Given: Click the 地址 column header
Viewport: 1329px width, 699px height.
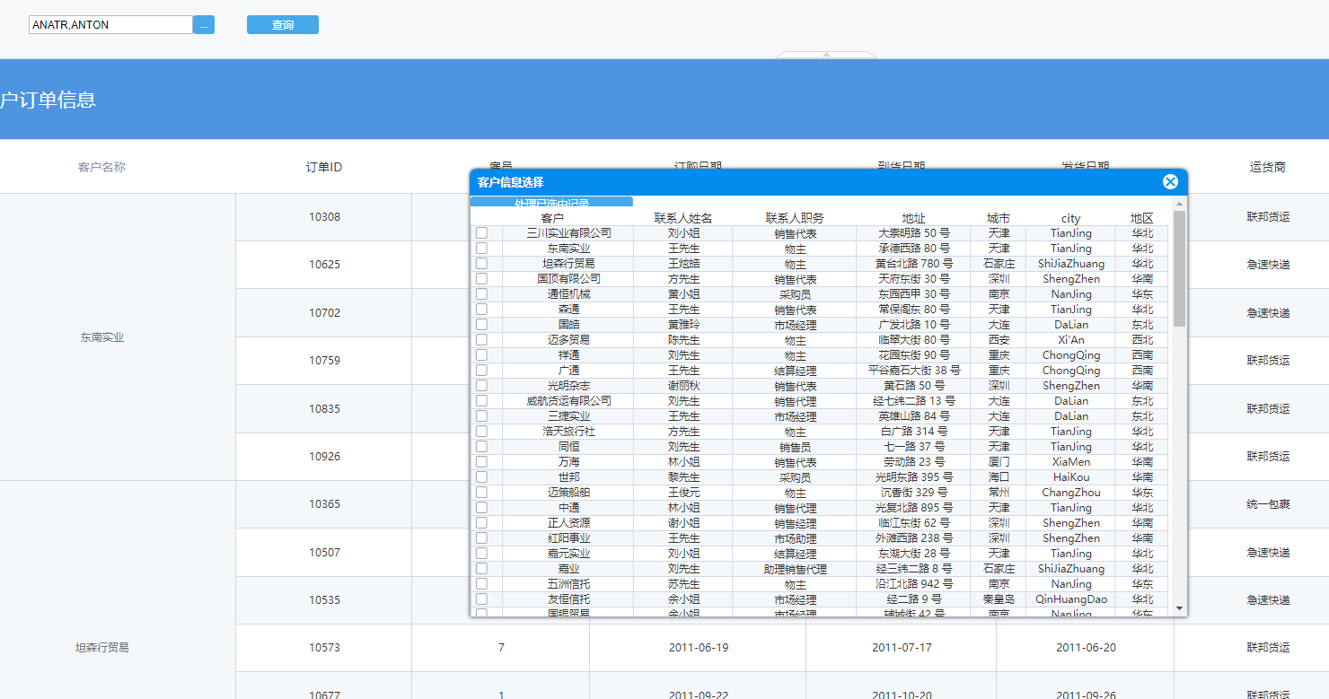Looking at the screenshot, I should coord(913,218).
